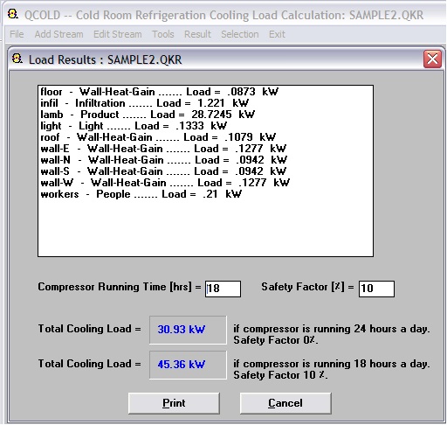The width and height of the screenshot is (447, 425).
Task: Click the 45.36 kW total load box
Action: pos(188,365)
